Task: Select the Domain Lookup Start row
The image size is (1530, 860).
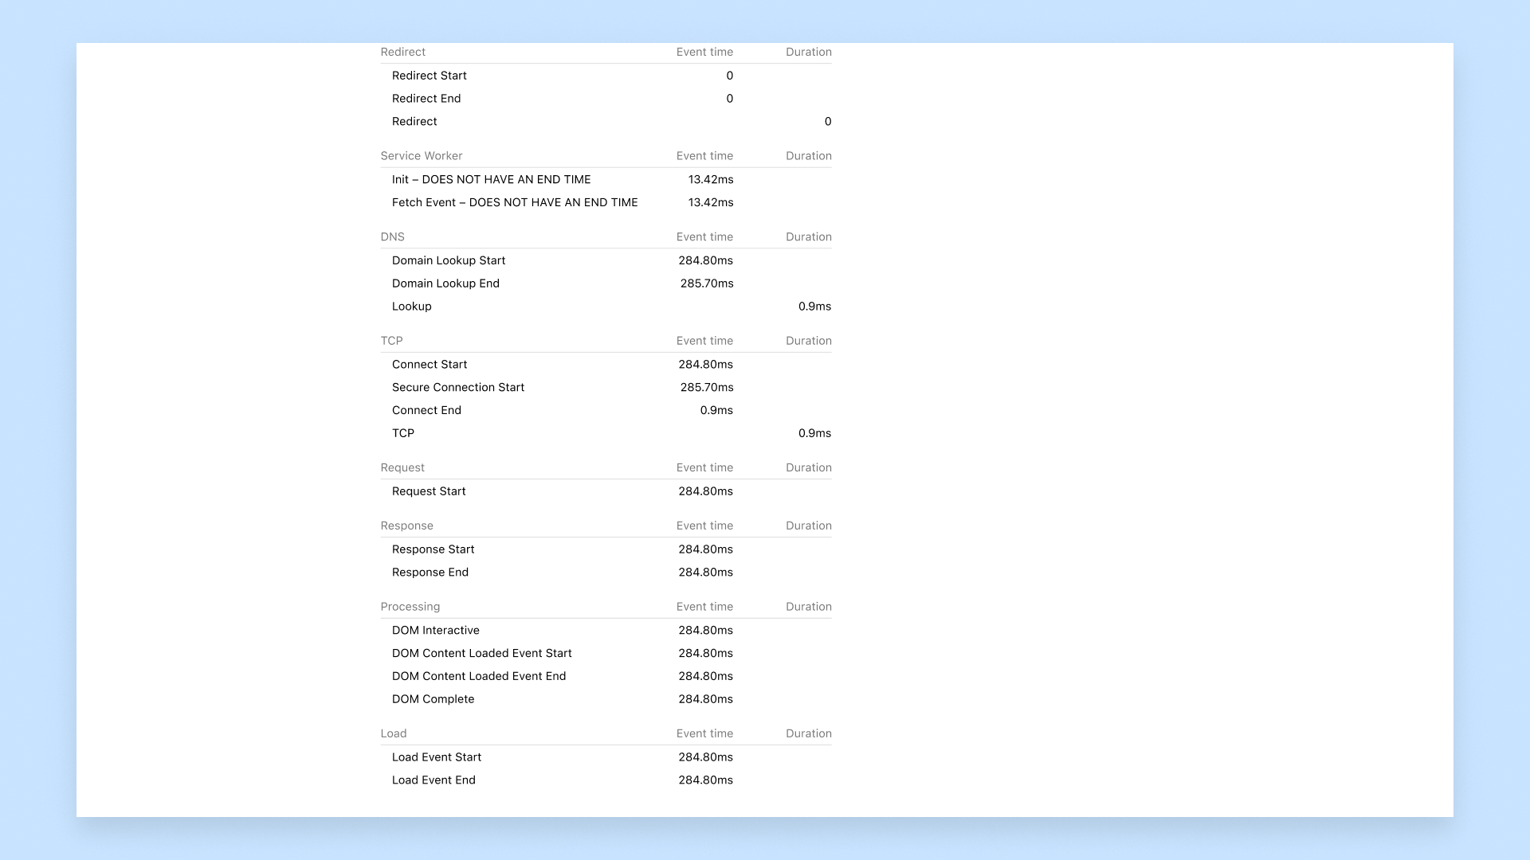Action: [x=448, y=260]
